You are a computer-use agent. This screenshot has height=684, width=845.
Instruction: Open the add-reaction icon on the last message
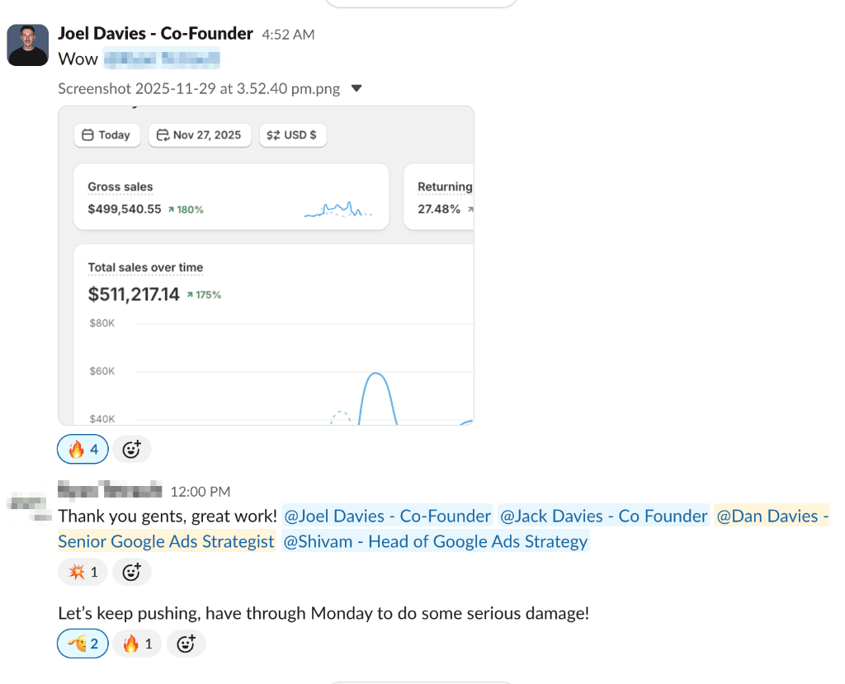click(x=186, y=644)
